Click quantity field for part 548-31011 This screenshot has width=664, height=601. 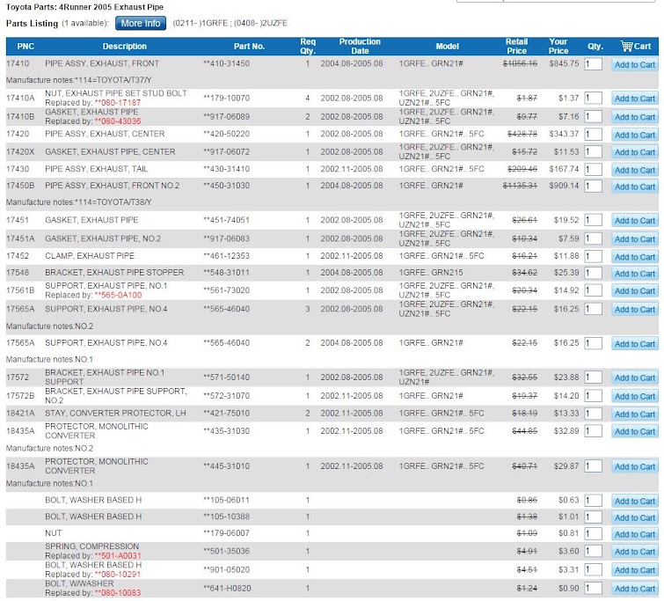pos(593,273)
